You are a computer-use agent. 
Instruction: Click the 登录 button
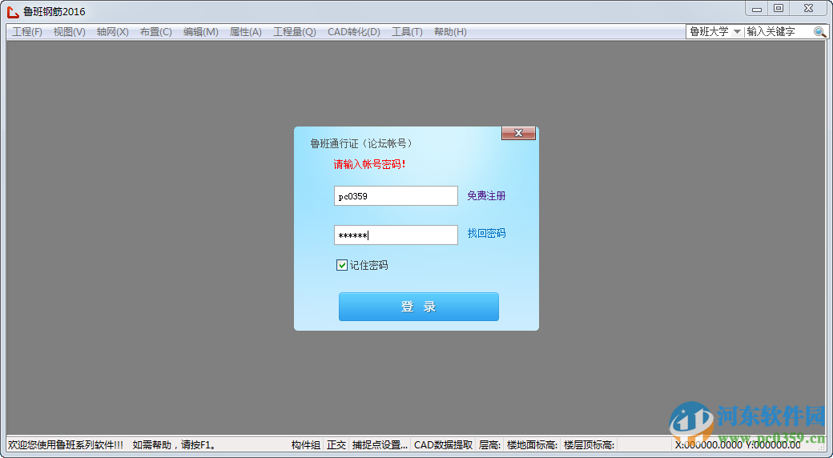(x=419, y=307)
